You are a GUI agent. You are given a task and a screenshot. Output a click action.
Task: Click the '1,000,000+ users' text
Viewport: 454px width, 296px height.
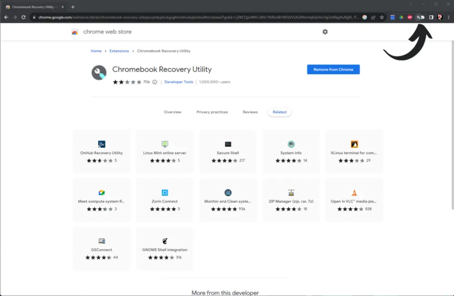point(215,82)
